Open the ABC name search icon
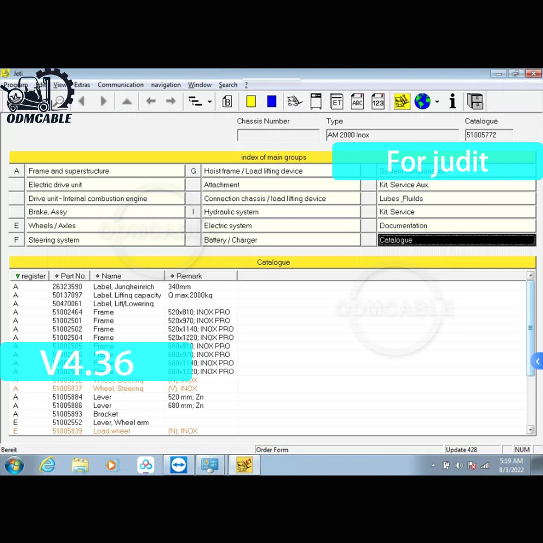Screen dimensions: 543x543 pyautogui.click(x=357, y=102)
